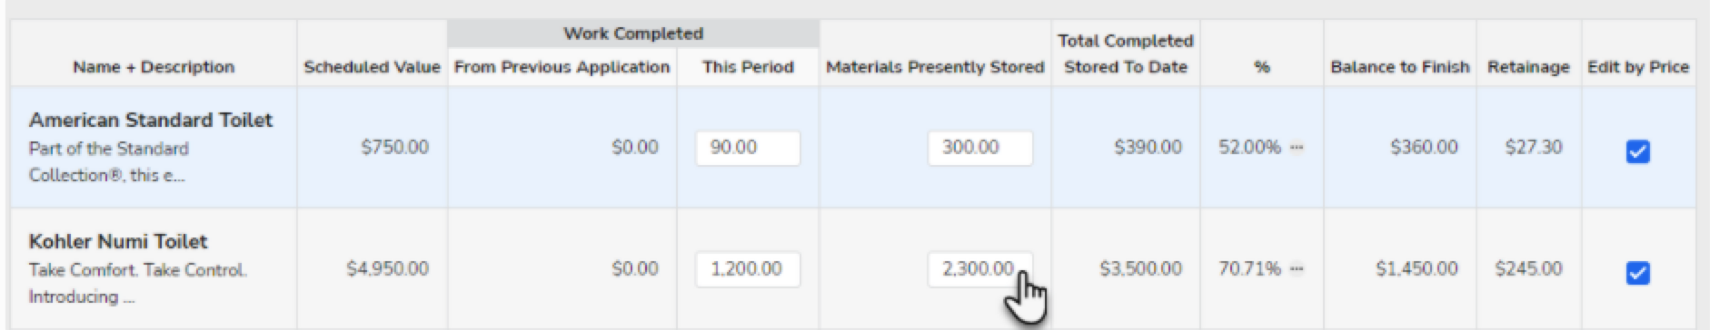
Task: Click the Scheduled Value column header
Action: (372, 67)
